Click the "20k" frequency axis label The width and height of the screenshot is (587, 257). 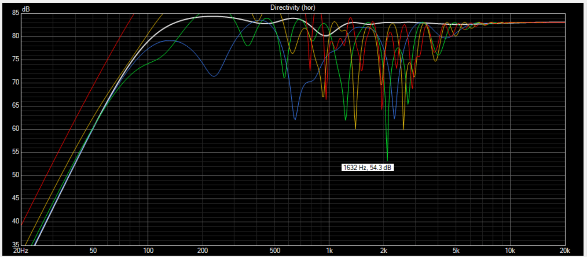(x=564, y=250)
